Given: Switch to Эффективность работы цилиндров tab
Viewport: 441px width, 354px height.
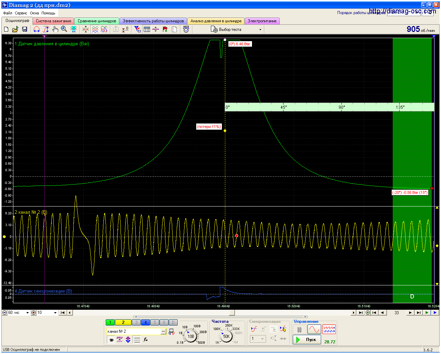Looking at the screenshot, I should point(153,21).
